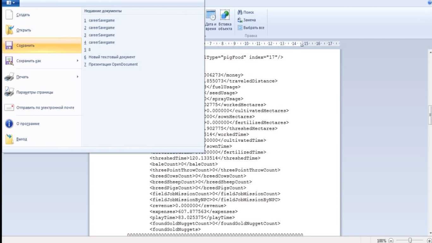This screenshot has width=432, height=243.
Task: Click Выбрать все button
Action: click(x=251, y=28)
